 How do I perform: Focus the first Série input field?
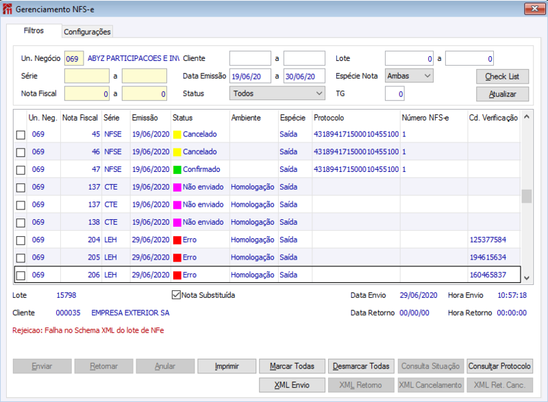87,76
